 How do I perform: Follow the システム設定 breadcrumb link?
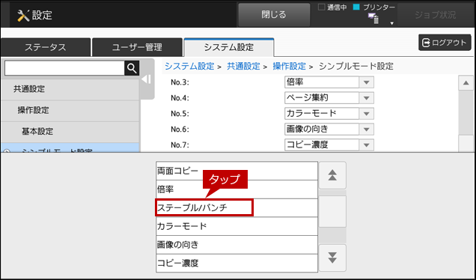tap(189, 66)
